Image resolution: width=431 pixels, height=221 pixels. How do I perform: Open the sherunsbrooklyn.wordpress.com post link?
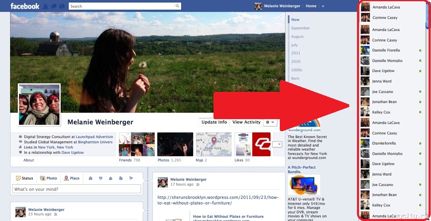point(218,200)
